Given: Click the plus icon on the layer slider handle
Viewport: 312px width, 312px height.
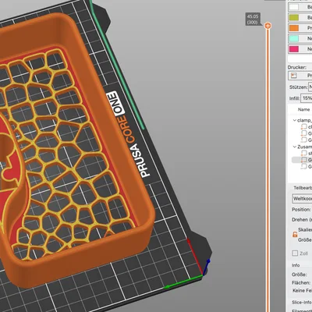Looking at the screenshot, I should click(268, 26).
